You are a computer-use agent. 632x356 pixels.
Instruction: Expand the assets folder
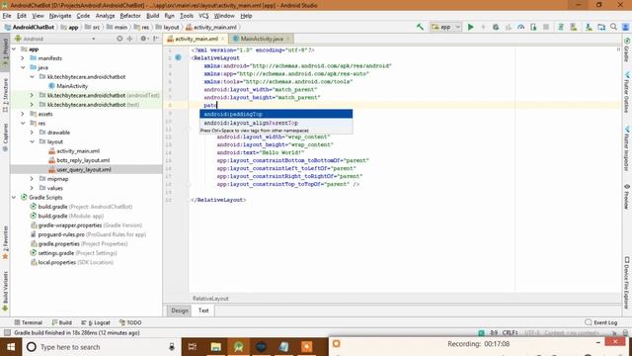23,114
